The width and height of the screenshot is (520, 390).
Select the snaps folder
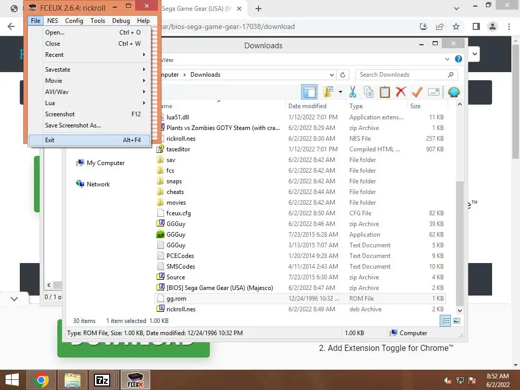coord(300,181)
